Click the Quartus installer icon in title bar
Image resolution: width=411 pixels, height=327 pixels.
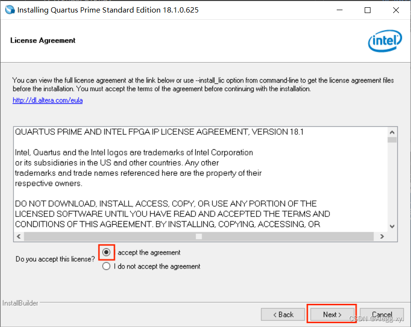click(x=10, y=10)
